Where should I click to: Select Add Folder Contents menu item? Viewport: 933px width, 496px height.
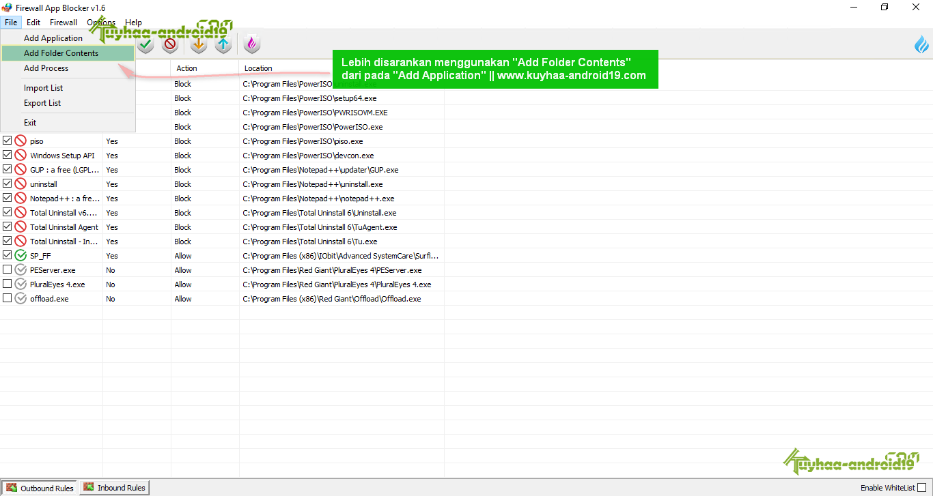[68, 53]
